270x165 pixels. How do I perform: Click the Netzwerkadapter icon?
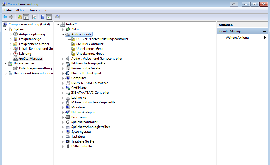[68, 112]
